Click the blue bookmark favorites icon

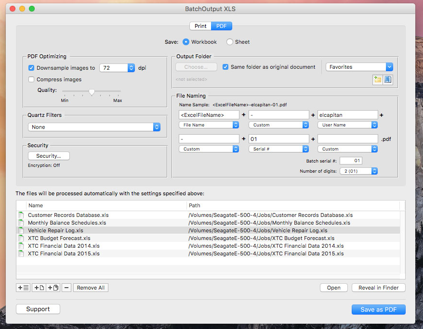388,80
